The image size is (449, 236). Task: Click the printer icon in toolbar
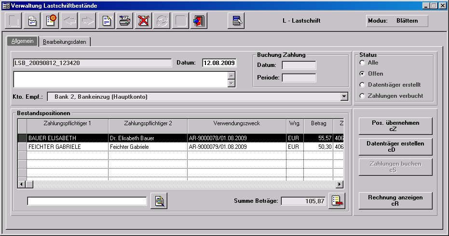point(124,21)
